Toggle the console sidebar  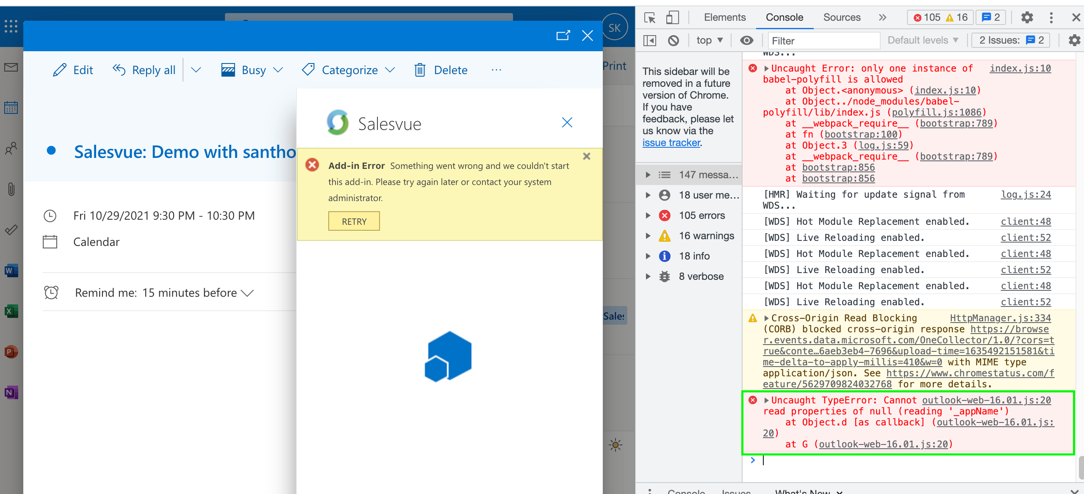[x=650, y=41]
